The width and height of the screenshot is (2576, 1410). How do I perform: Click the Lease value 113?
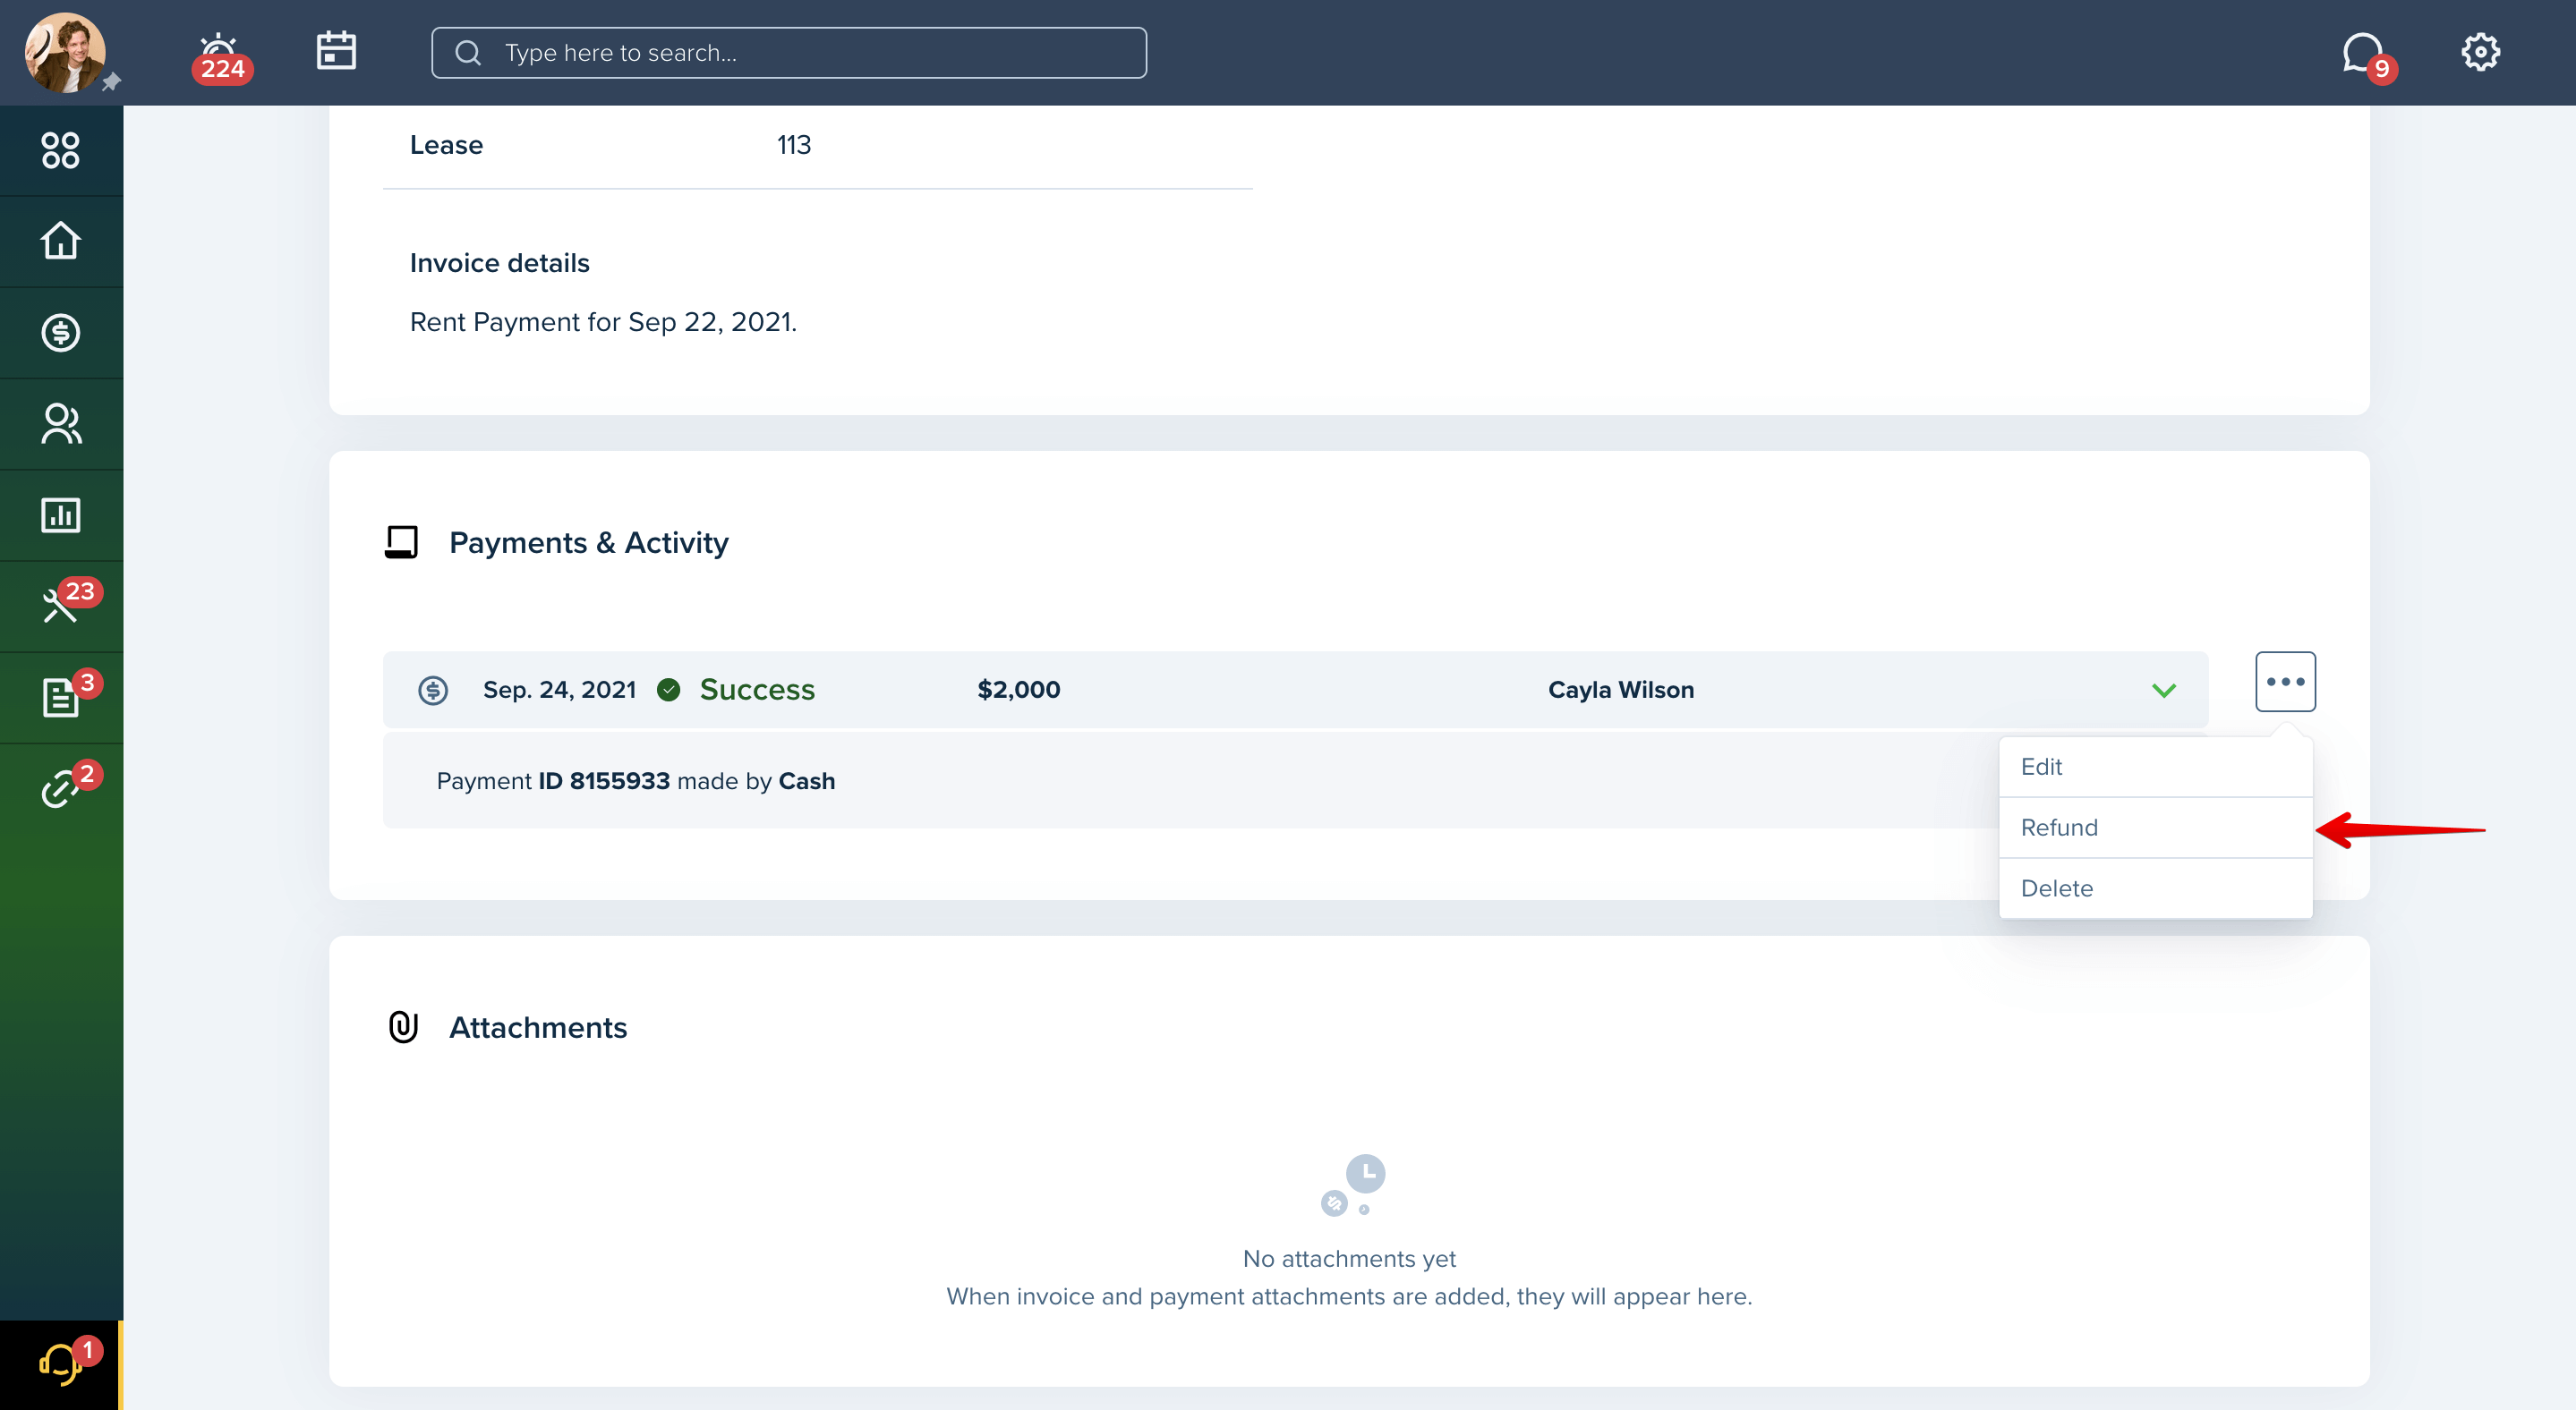[x=794, y=145]
